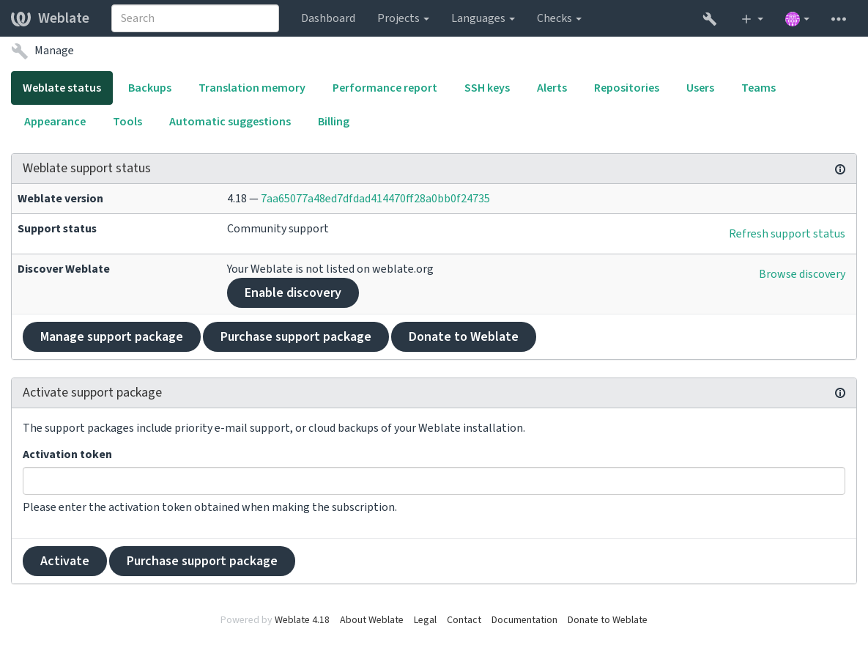Click Donate to Weblate footer link

pos(607,619)
